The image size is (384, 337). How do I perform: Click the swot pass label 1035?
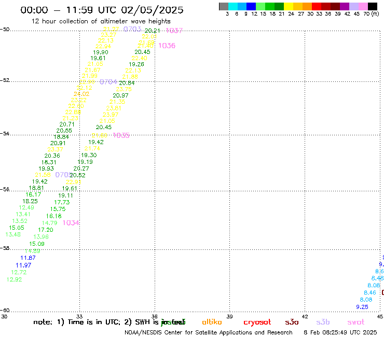(x=121, y=135)
